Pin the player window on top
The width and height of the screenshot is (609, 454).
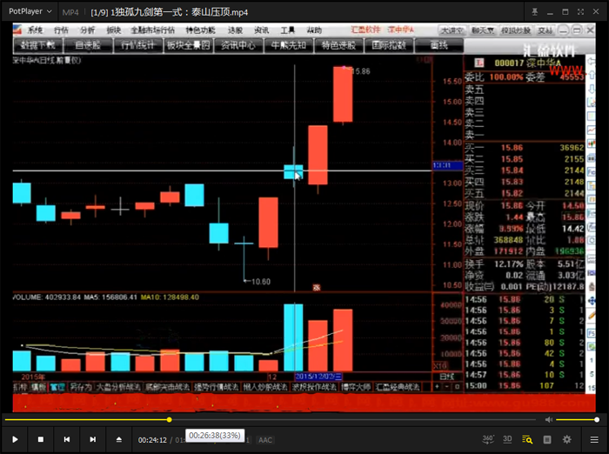pos(535,12)
